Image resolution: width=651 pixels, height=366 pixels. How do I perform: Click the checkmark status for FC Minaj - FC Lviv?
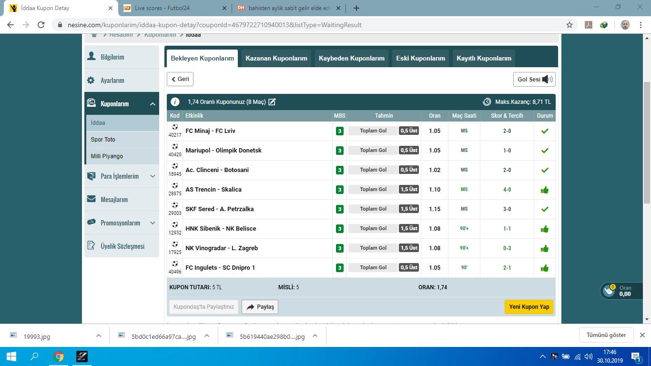545,131
